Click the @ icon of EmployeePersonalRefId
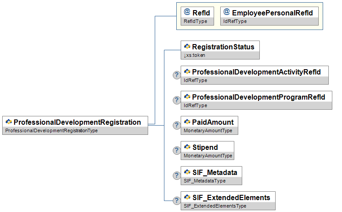Viewport: 342px width, 212px height. click(226, 13)
